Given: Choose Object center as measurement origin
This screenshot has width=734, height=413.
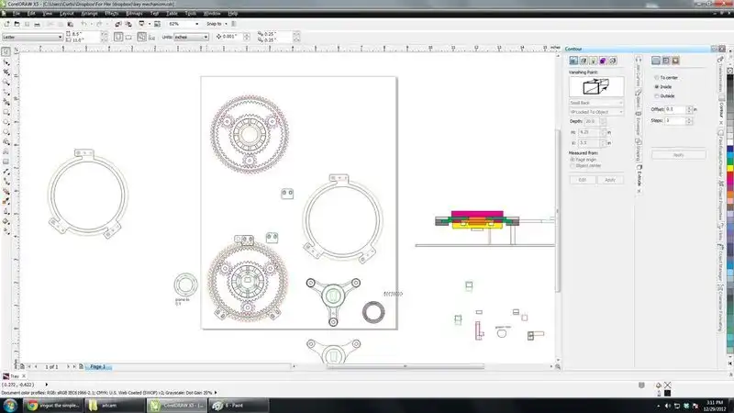Looking at the screenshot, I should tap(573, 166).
